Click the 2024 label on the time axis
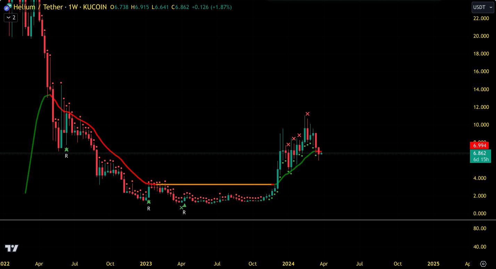The width and height of the screenshot is (496, 269). [288, 264]
